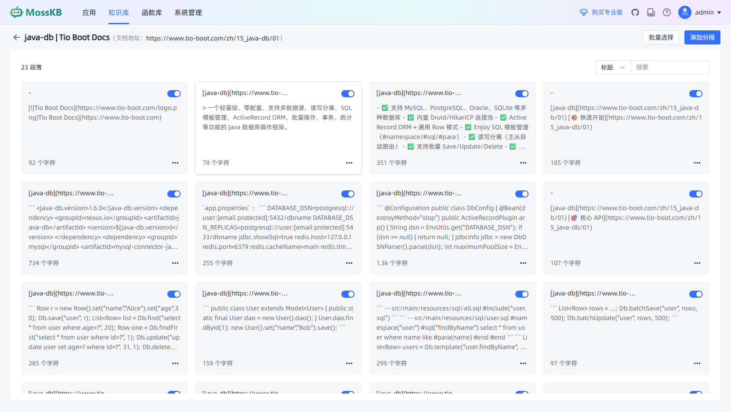Image resolution: width=731 pixels, height=412 pixels.
Task: Open more options on the 107 个字符 card
Action: click(697, 263)
